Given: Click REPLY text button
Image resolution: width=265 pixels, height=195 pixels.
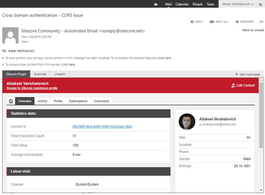Looking at the screenshot, I should tap(199, 22).
